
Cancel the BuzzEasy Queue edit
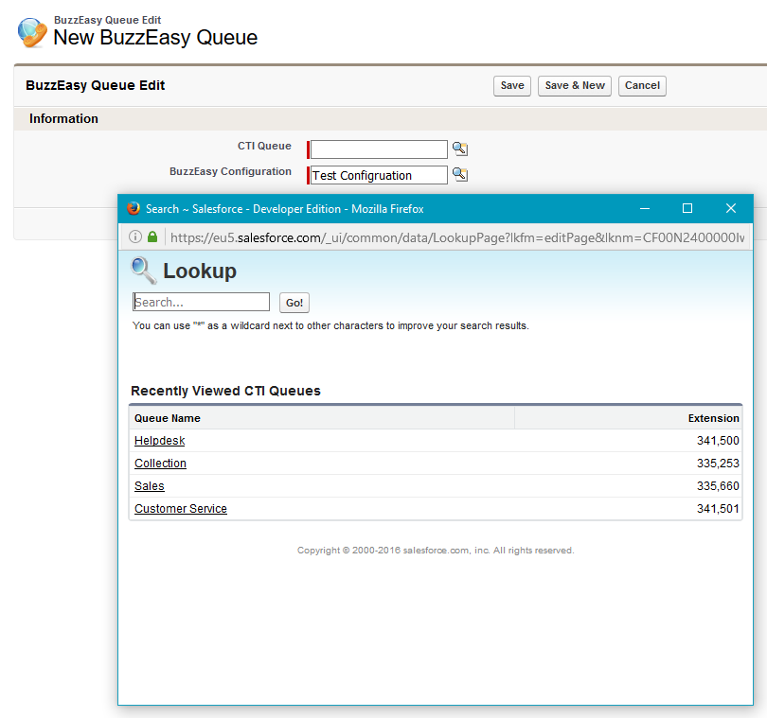point(642,85)
